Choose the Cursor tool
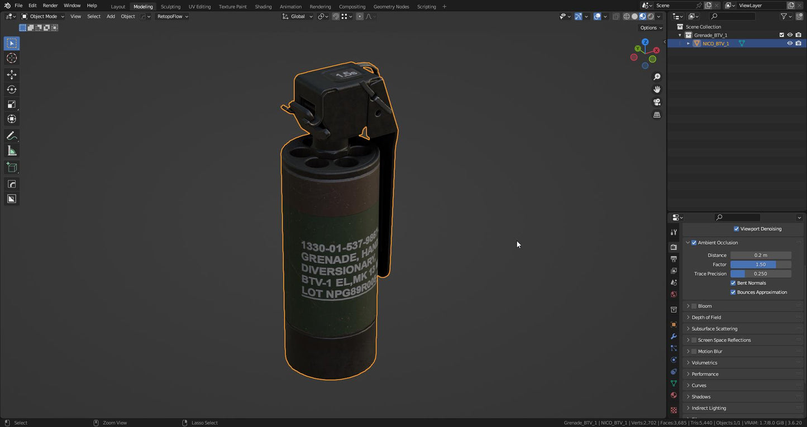The width and height of the screenshot is (807, 427). click(12, 59)
